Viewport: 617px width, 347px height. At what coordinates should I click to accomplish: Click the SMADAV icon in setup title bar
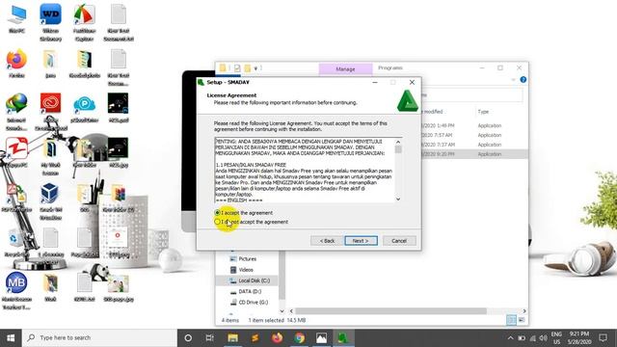[201, 82]
